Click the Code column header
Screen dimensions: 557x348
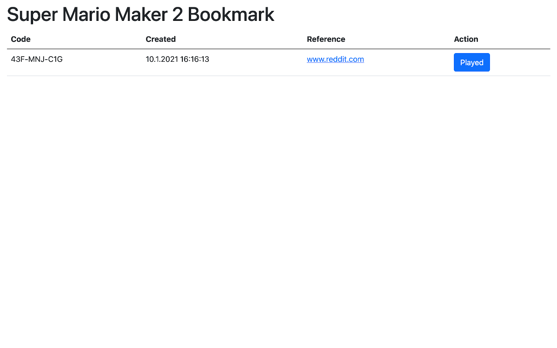pyautogui.click(x=21, y=39)
